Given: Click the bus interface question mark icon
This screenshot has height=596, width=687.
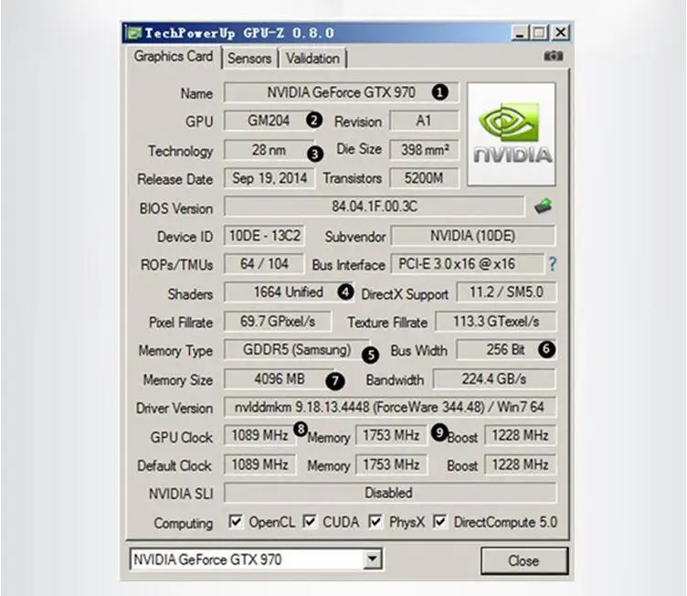Looking at the screenshot, I should click(551, 264).
